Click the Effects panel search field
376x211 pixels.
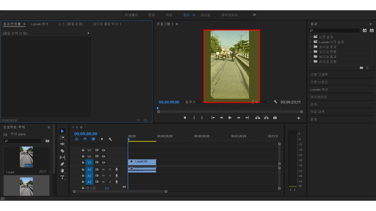335,30
